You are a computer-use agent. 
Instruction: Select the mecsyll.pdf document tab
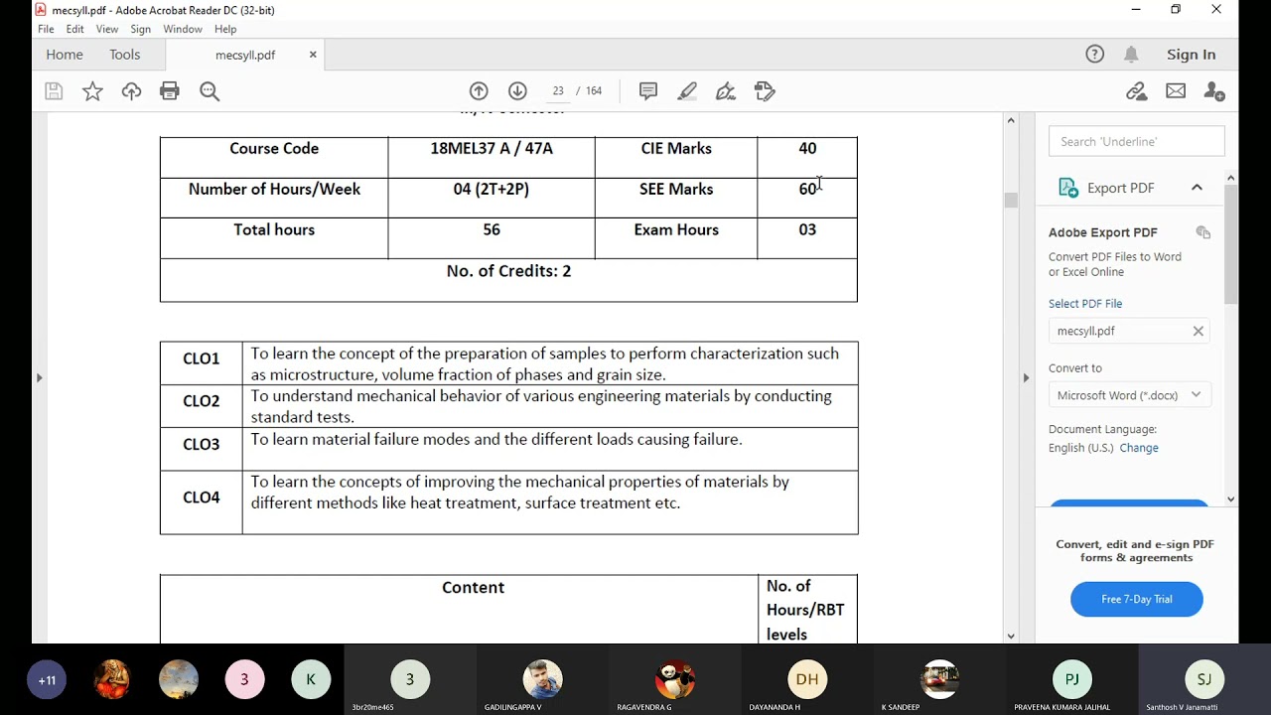[x=245, y=55]
